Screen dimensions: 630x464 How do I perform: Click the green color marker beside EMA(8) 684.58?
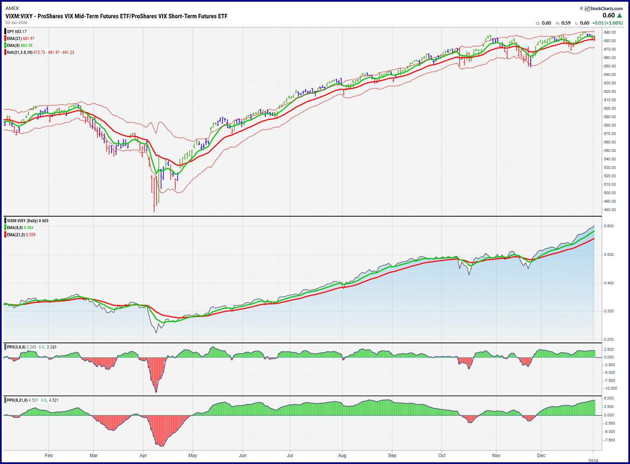click(5, 45)
